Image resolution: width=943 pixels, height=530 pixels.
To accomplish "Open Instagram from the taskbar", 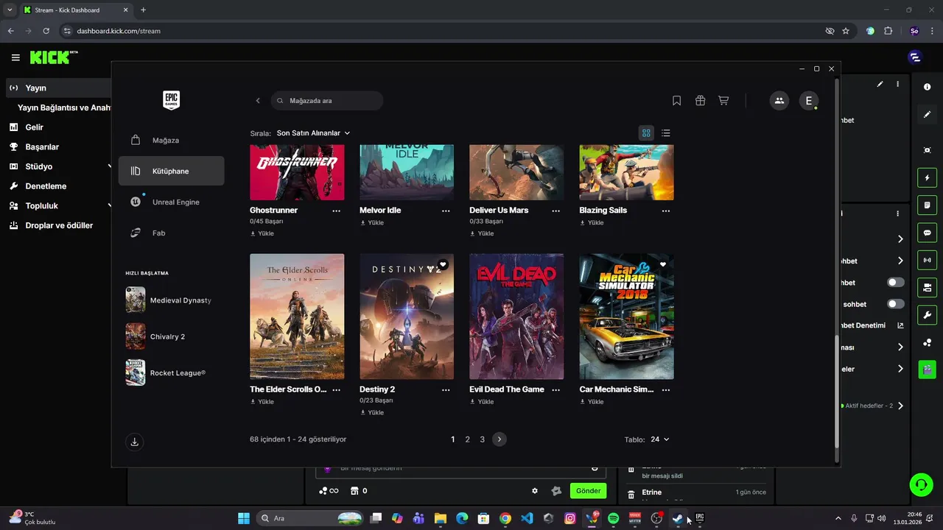I will click(x=570, y=518).
